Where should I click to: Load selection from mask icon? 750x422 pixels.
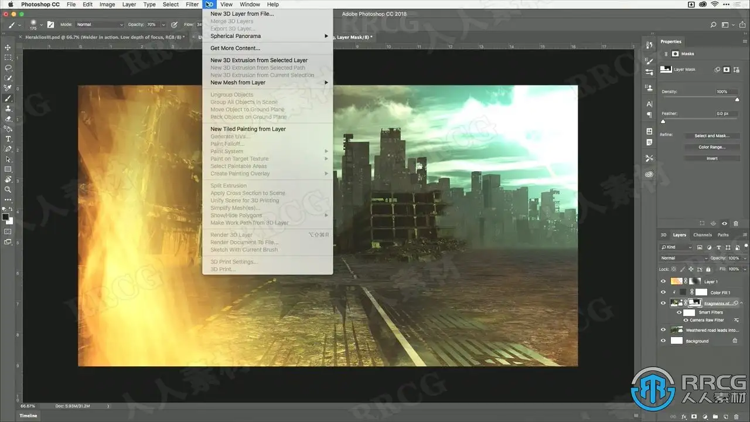tap(702, 223)
